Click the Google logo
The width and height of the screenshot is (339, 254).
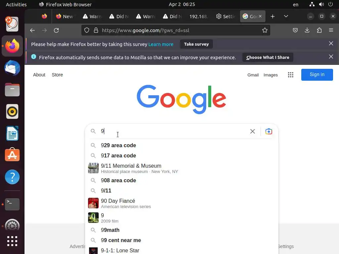click(x=181, y=99)
